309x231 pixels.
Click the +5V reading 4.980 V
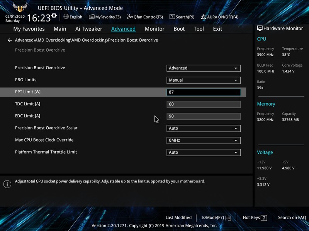pyautogui.click(x=288, y=168)
